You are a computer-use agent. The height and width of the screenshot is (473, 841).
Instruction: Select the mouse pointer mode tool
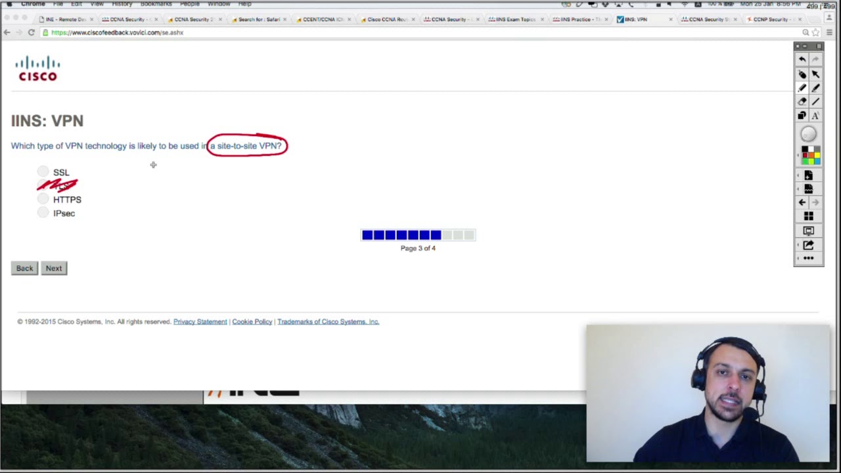pyautogui.click(x=802, y=74)
